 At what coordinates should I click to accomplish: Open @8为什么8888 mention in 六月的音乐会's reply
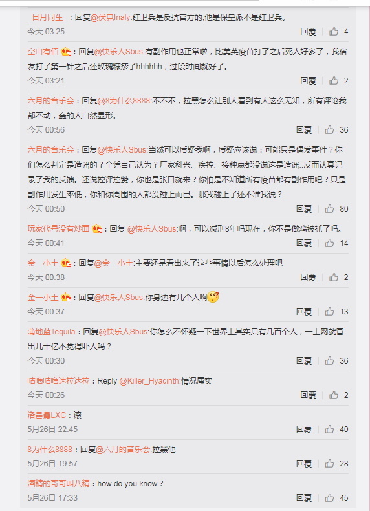pos(124,101)
